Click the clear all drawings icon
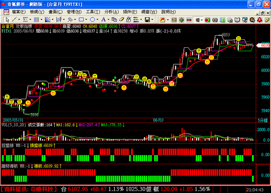Screen dimensions: 271x193 tap(129, 20)
